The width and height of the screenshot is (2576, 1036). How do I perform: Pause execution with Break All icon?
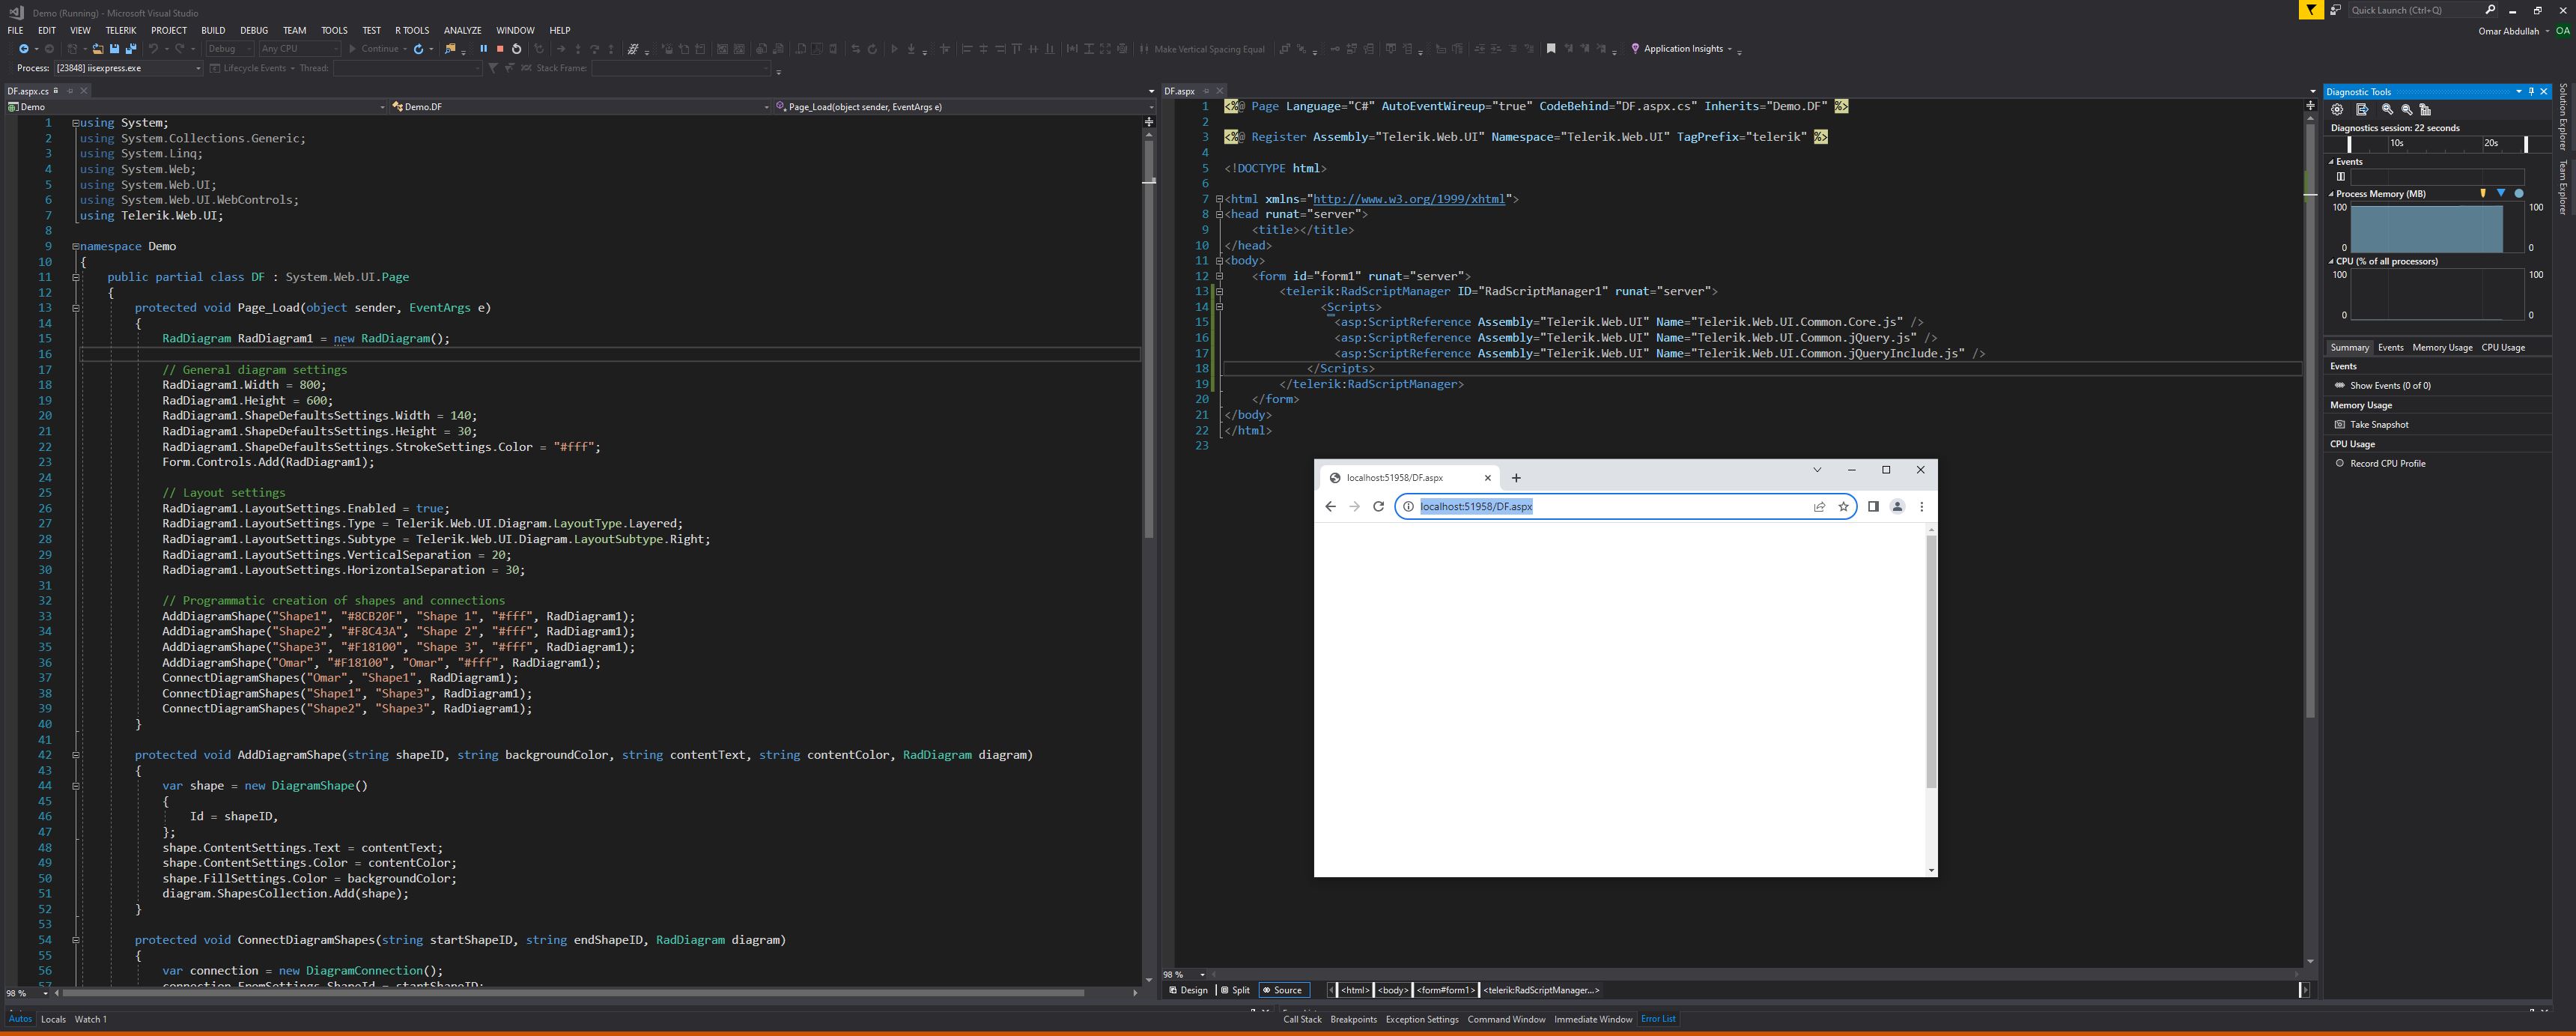(484, 48)
